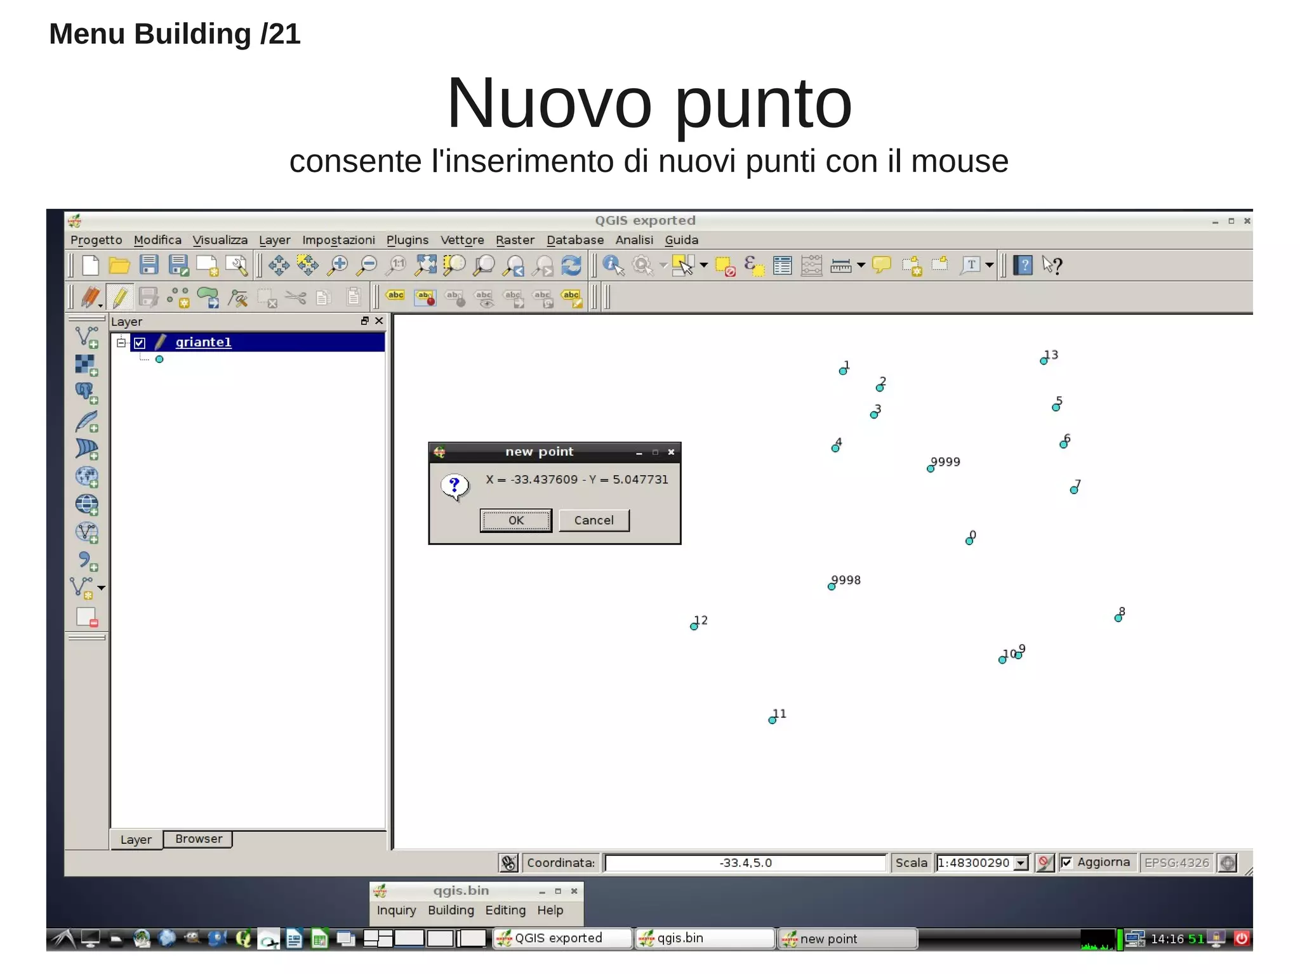Click the Add Vector Layer icon
Screen dimensions: 1300x974
(86, 337)
